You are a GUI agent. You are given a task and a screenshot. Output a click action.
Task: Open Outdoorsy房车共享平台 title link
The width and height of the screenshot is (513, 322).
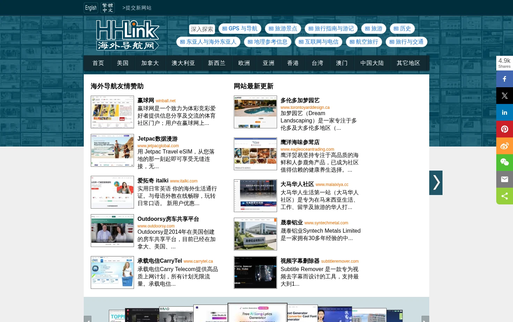(168, 219)
